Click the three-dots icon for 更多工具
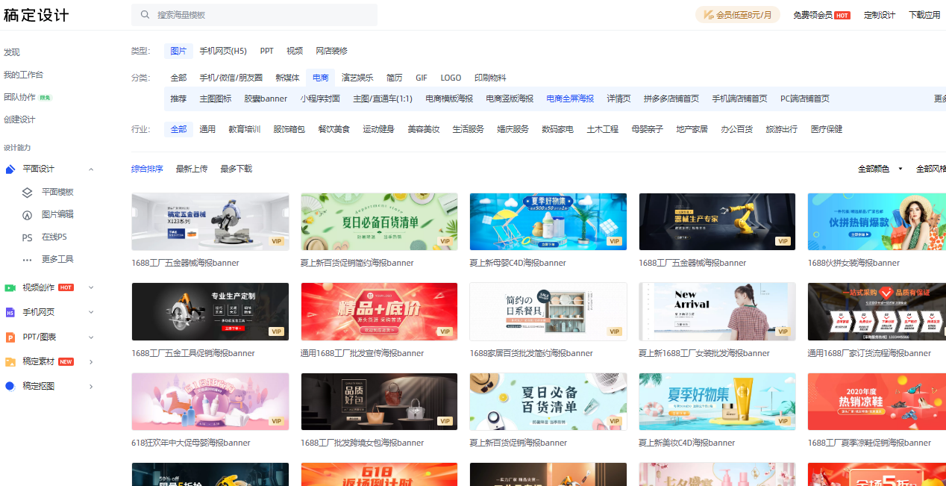The height and width of the screenshot is (486, 946). (x=28, y=260)
